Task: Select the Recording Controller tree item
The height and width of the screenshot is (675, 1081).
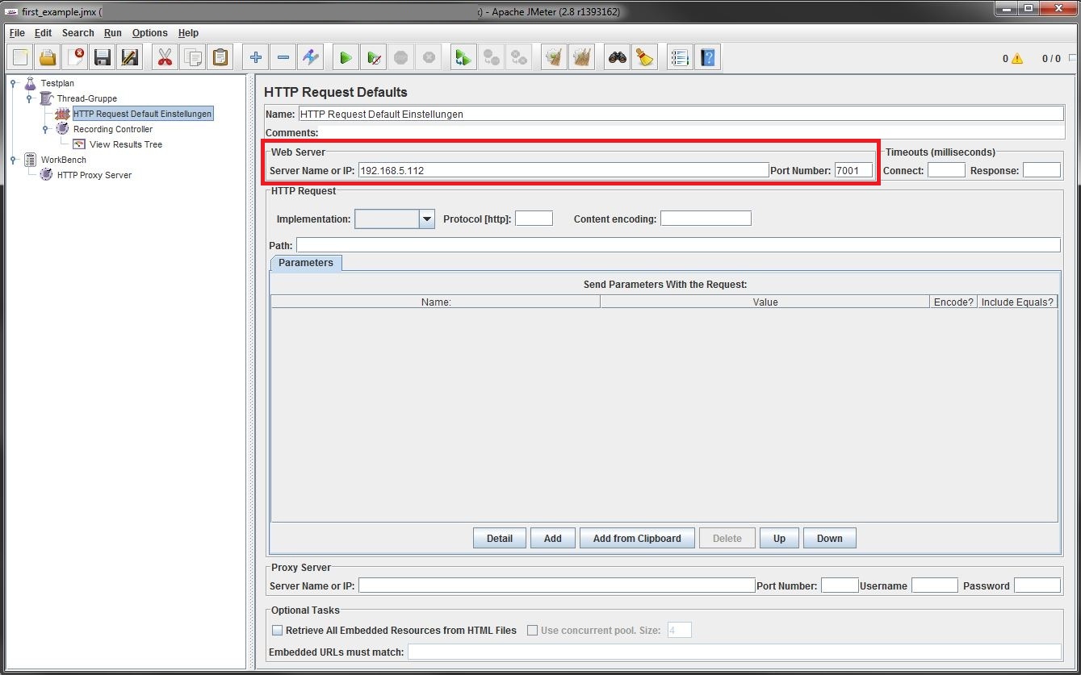Action: (113, 129)
